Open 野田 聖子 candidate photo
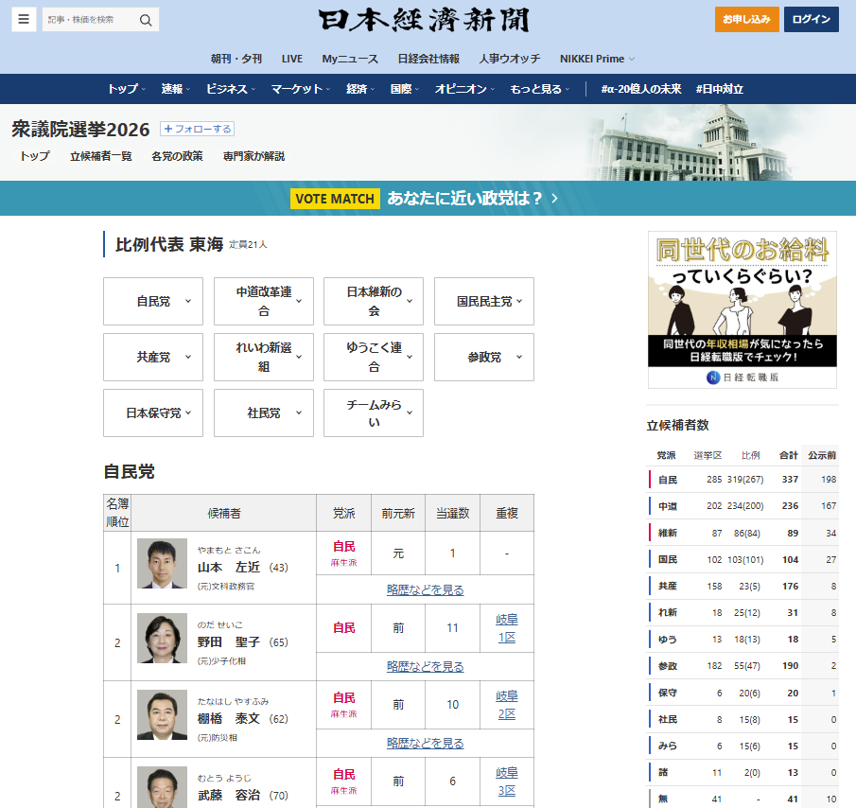856x808 pixels. [x=162, y=639]
